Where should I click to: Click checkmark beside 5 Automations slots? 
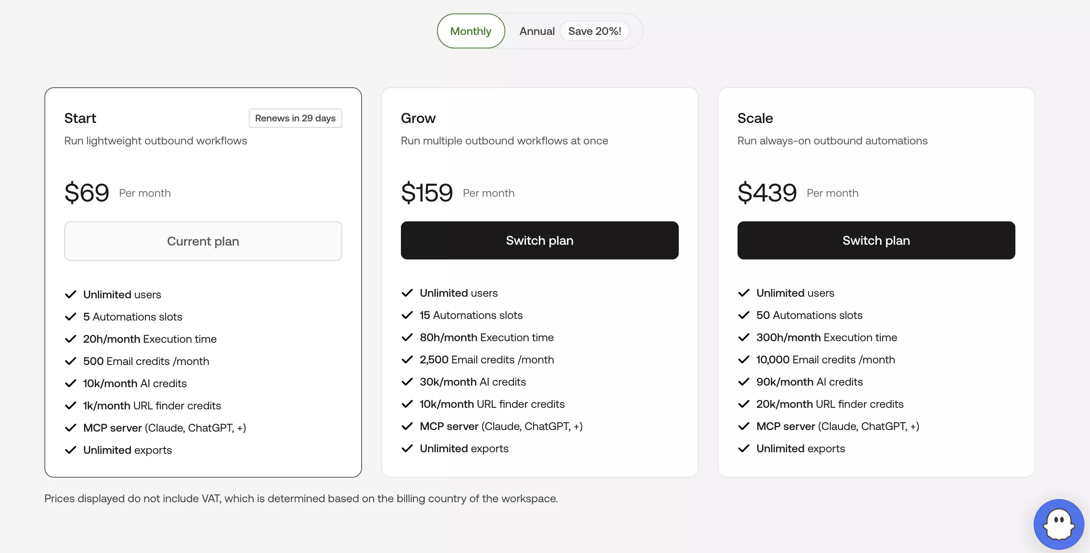tap(70, 317)
